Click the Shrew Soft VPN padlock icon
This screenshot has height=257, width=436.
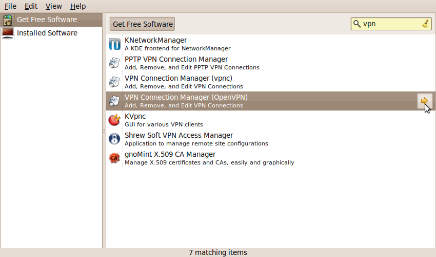114,139
